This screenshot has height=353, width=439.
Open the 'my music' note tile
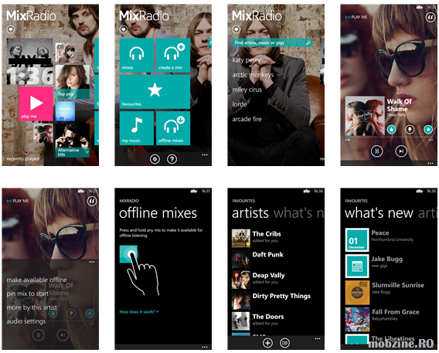coord(137,128)
